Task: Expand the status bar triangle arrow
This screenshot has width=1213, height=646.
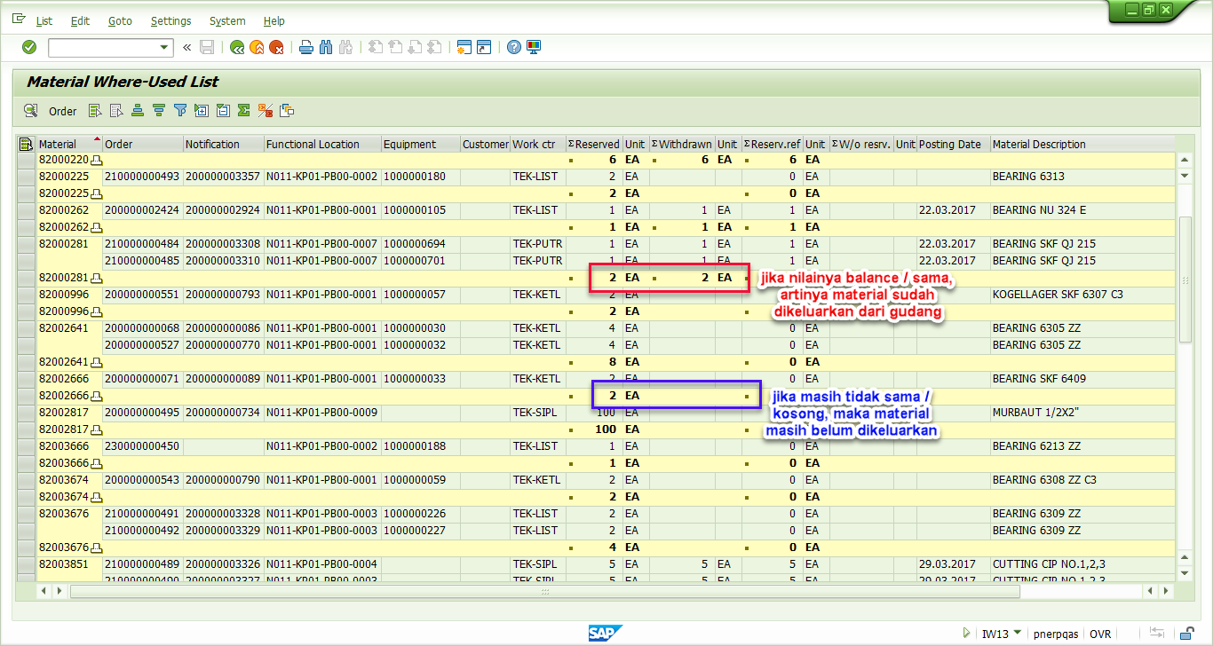Action: 966,634
